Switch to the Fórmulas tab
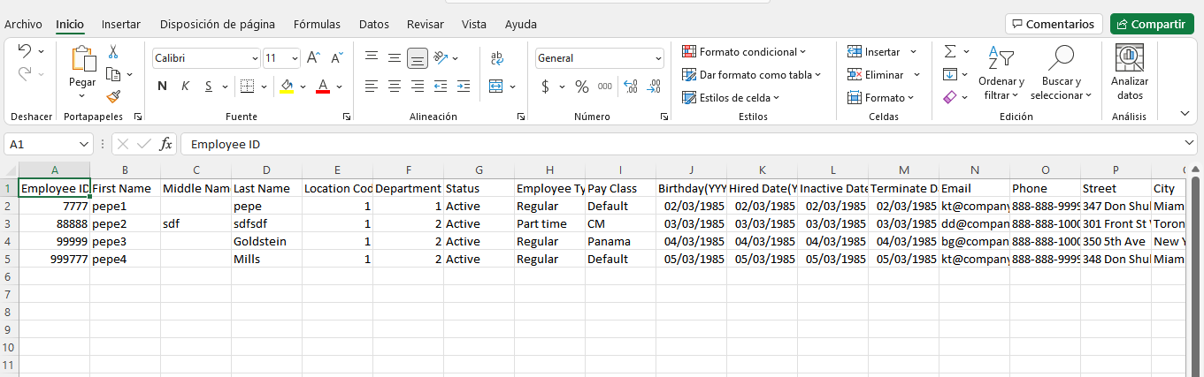1204x377 pixels. [x=317, y=25]
